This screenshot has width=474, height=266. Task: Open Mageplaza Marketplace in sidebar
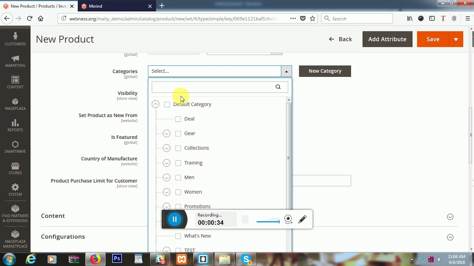[15, 239]
